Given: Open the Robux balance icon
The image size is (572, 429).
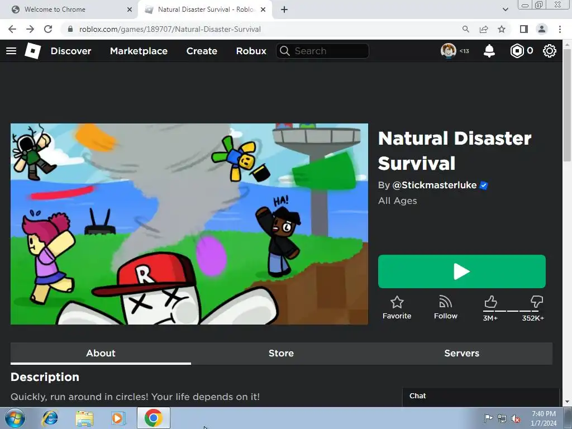Looking at the screenshot, I should 517,51.
